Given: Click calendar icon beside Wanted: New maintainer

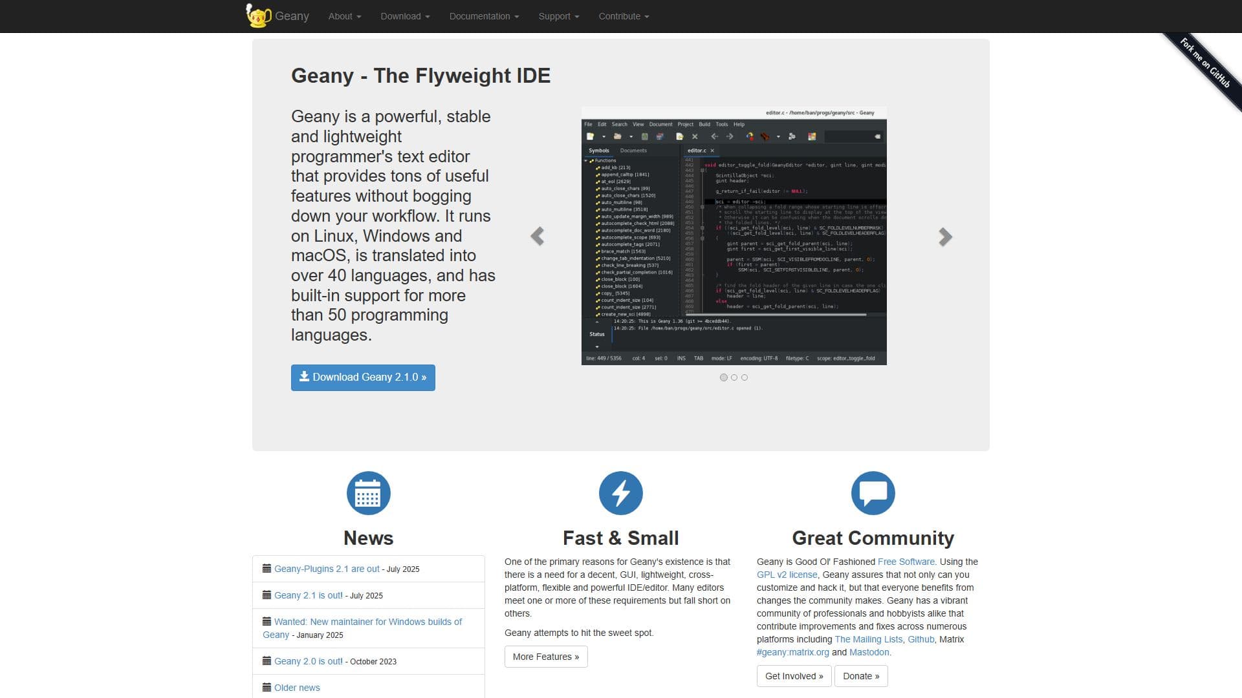Looking at the screenshot, I should click(x=267, y=621).
